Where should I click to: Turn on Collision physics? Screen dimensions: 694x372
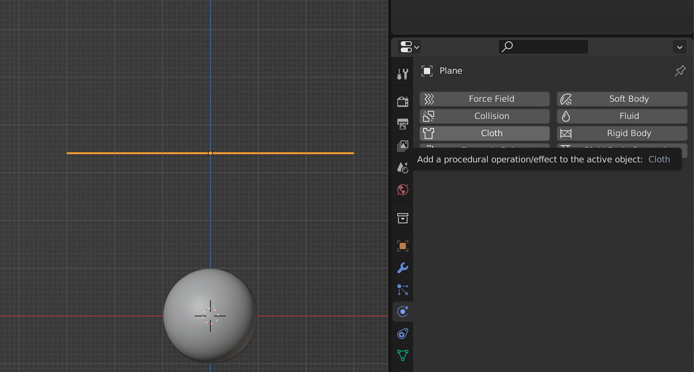(x=484, y=116)
